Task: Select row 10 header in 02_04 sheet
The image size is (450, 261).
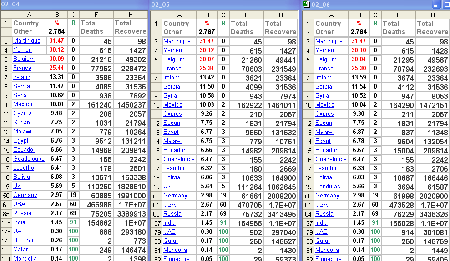Action: tap(6, 104)
